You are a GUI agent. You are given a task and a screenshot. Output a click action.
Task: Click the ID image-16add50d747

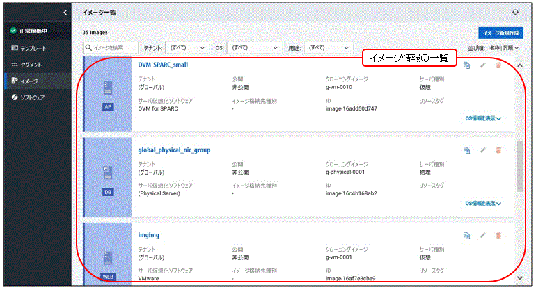point(352,108)
